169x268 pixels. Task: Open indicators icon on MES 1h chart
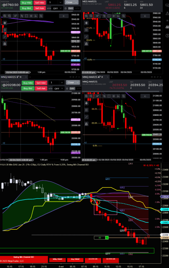coord(36,16)
